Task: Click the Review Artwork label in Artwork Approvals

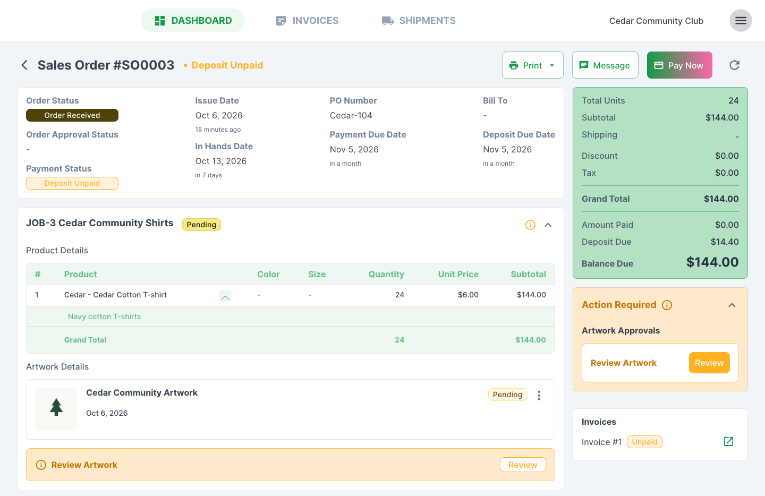Action: point(624,363)
